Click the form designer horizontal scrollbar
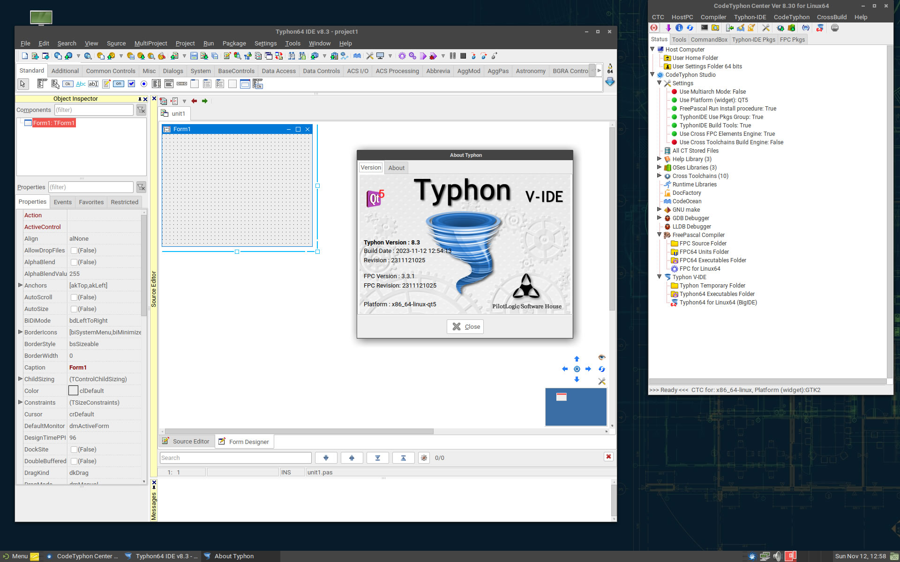Image resolution: width=900 pixels, height=562 pixels. tap(299, 431)
